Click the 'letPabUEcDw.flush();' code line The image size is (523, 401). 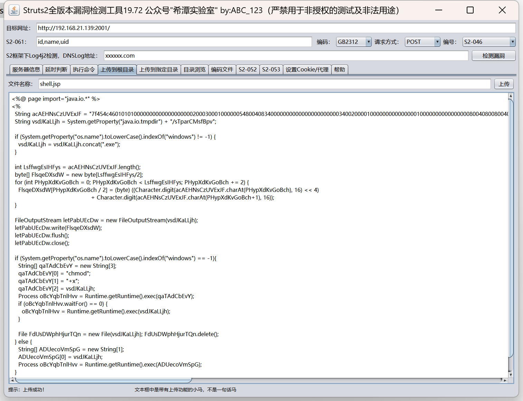42,235
